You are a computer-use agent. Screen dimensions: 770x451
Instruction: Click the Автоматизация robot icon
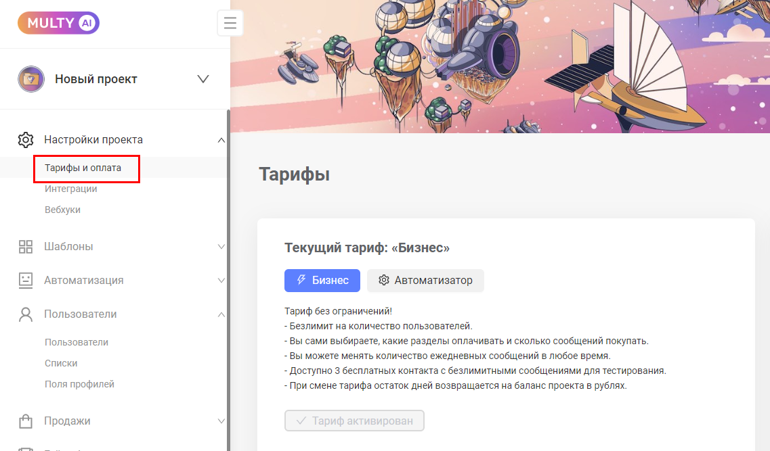point(26,281)
